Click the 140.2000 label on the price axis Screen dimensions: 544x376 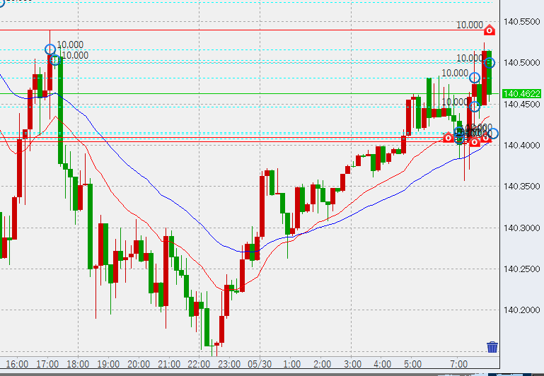520,310
